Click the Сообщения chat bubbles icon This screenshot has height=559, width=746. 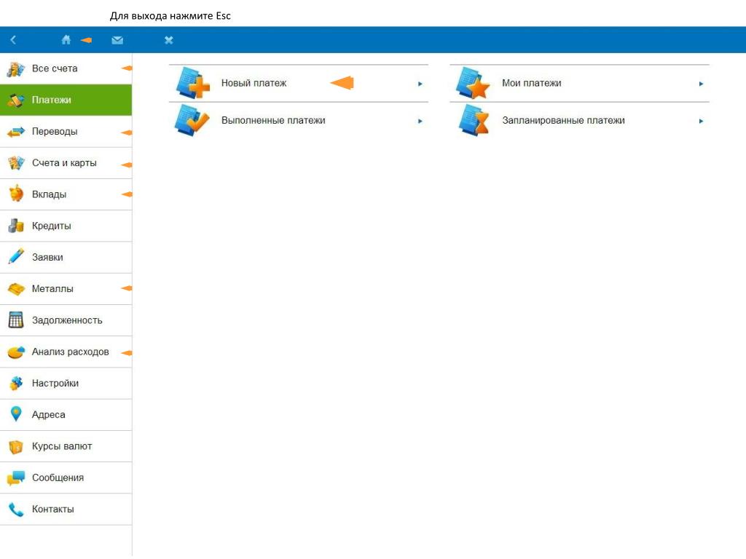tap(16, 477)
